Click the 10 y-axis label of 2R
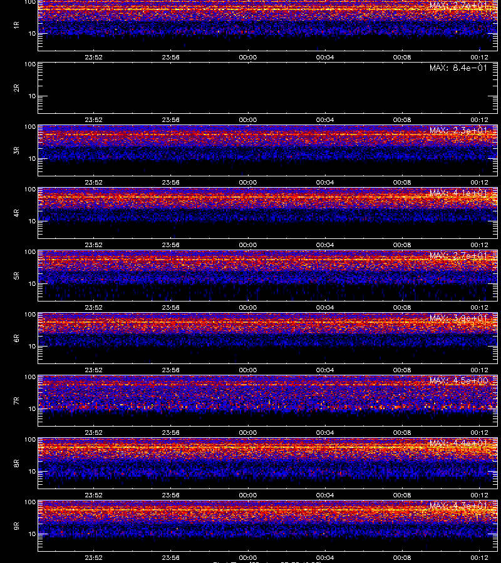The width and height of the screenshot is (501, 563). click(32, 96)
